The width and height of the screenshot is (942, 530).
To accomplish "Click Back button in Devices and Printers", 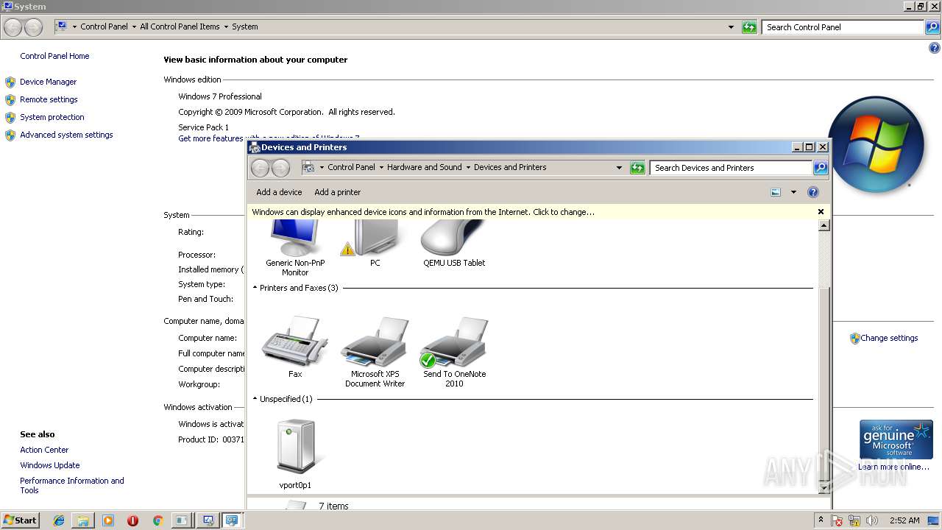I will [260, 168].
